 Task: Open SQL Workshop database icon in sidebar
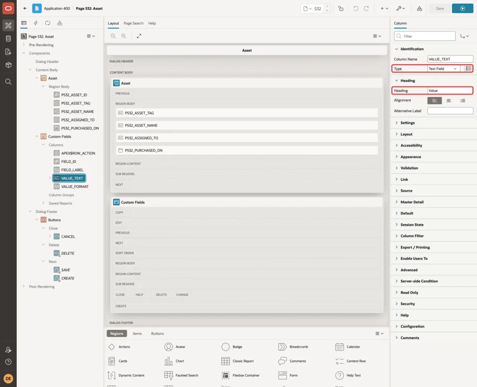click(x=8, y=39)
